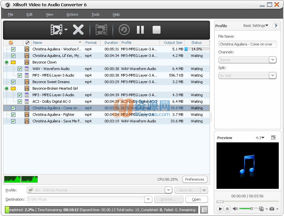Click the snapshot camera icon
This screenshot has height=216, width=284.
point(272,209)
